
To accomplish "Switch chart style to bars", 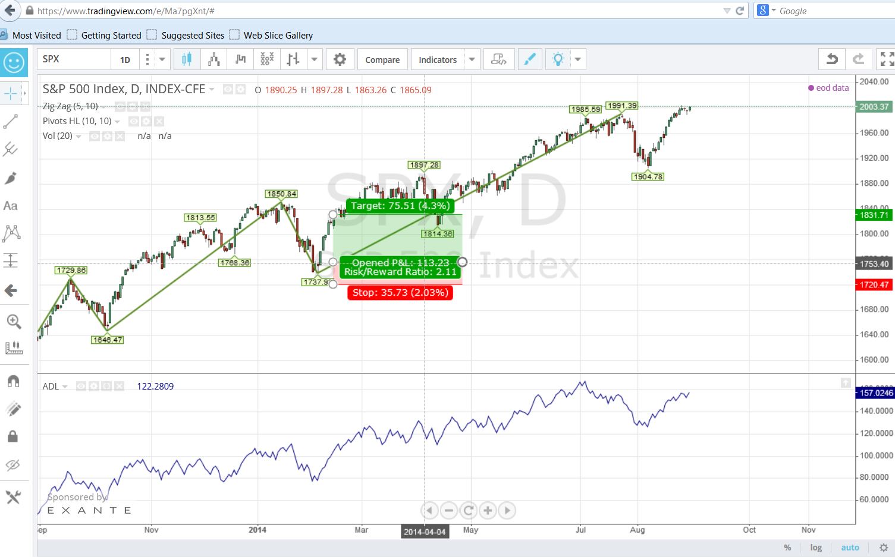I will pyautogui.click(x=293, y=59).
